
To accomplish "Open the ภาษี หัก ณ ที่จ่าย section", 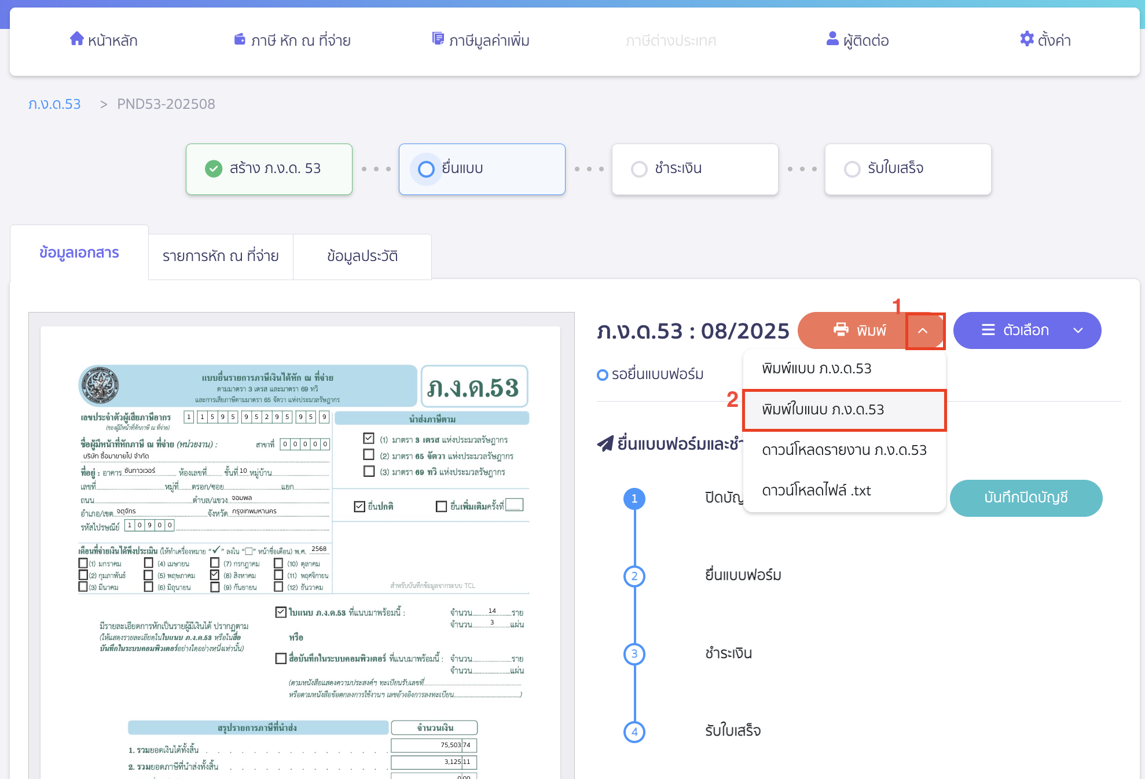I will click(292, 40).
